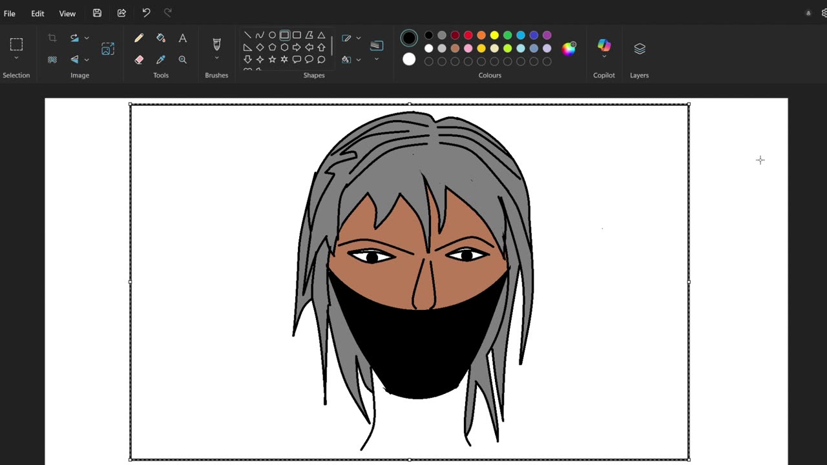The height and width of the screenshot is (465, 827).
Task: Select the Text tool
Action: pyautogui.click(x=183, y=38)
